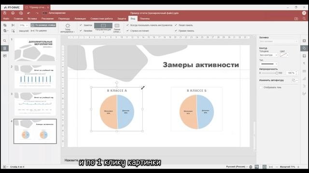The height and width of the screenshot is (173, 309).
Task: Click the Р7-ОФИС home tab
Action: click(x=12, y=8)
